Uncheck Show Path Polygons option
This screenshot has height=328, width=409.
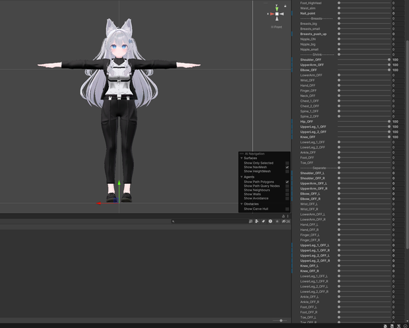[x=287, y=182]
